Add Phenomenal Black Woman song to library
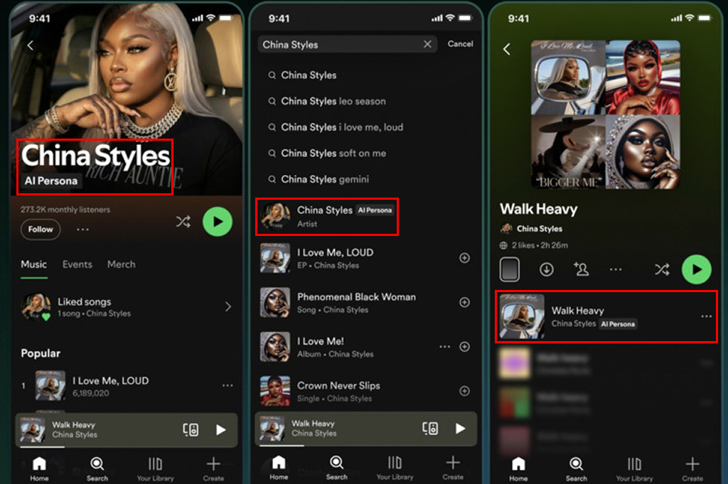This screenshot has height=484, width=728. click(x=464, y=303)
